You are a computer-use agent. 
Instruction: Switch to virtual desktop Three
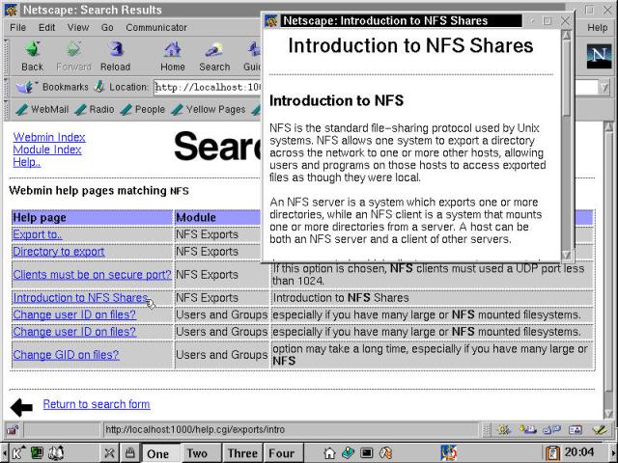pos(242,453)
